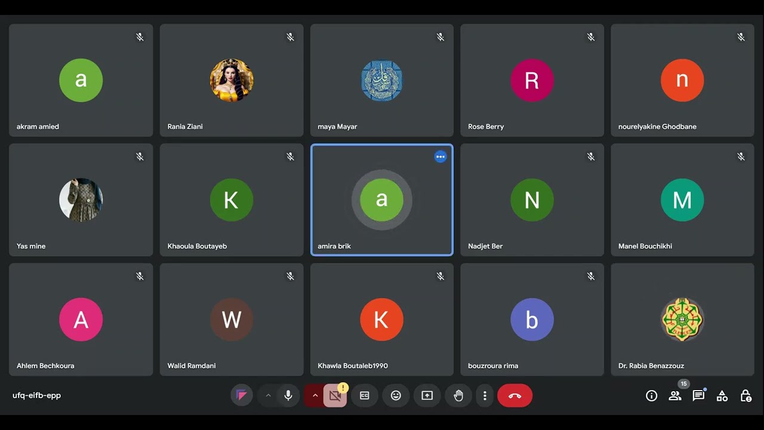The image size is (764, 430).
Task: Open meeting details info icon
Action: pos(652,395)
